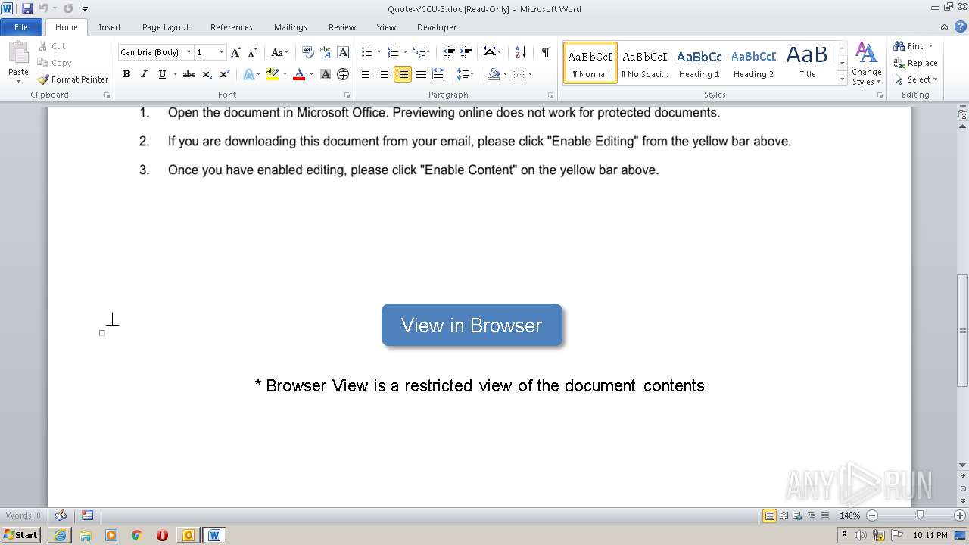The image size is (969, 545).
Task: Toggle Superscript formatting
Action: coord(225,74)
